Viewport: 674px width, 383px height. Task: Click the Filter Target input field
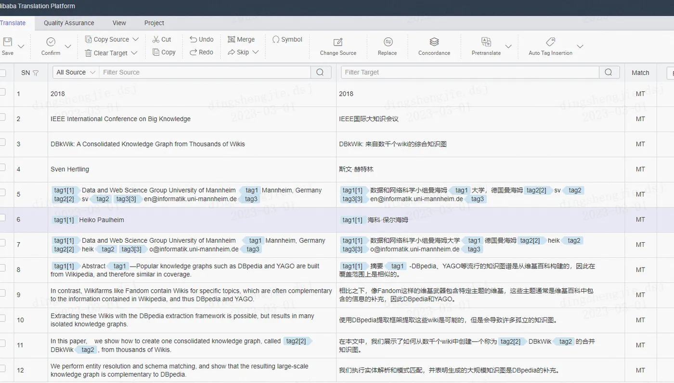click(470, 72)
